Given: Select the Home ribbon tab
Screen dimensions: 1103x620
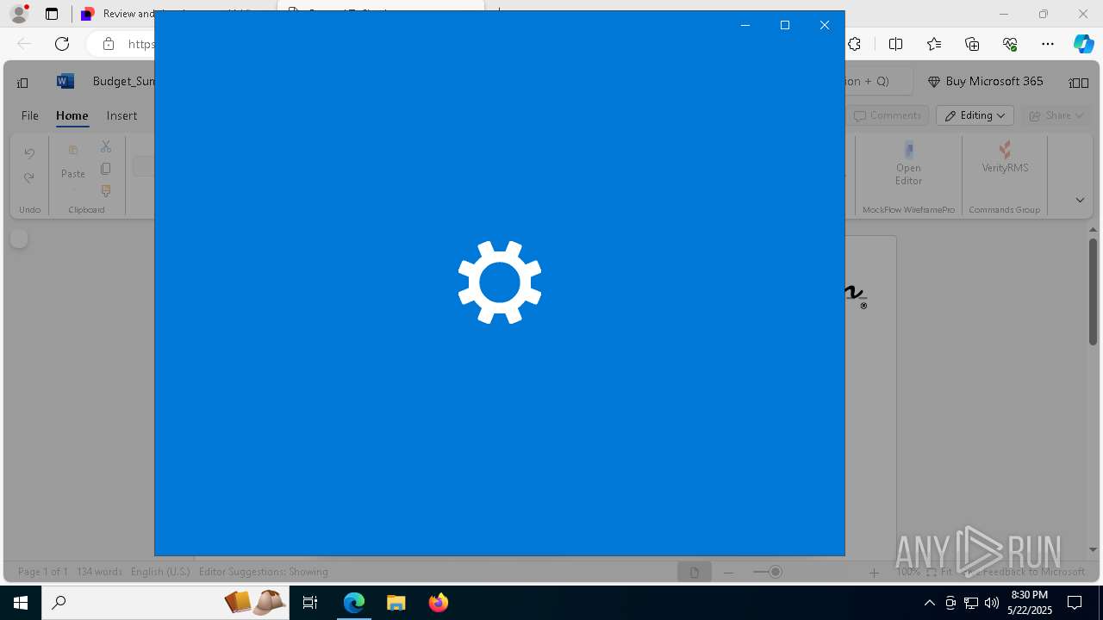Looking at the screenshot, I should (72, 115).
